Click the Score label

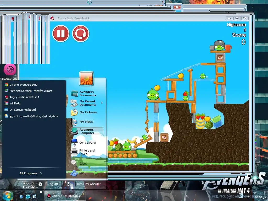pyautogui.click(x=239, y=35)
